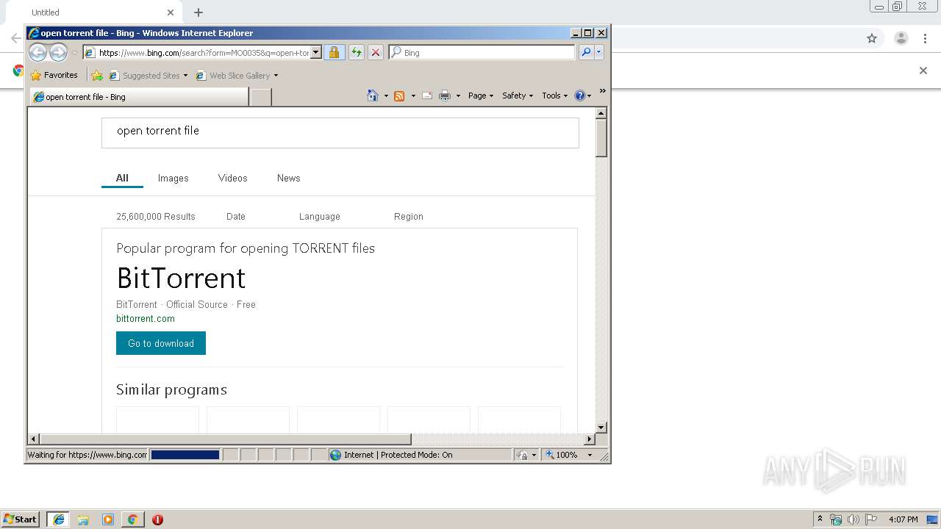
Task: Refresh the page with green arrows icon
Action: (x=356, y=52)
